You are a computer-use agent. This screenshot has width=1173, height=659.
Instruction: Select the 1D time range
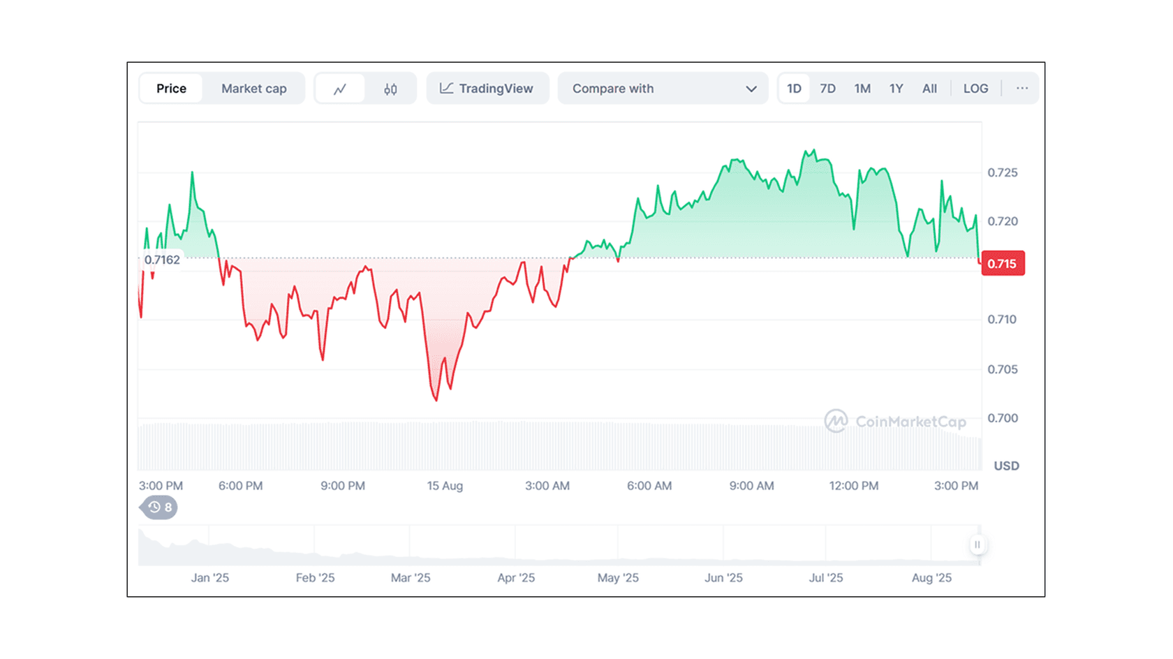tap(794, 89)
